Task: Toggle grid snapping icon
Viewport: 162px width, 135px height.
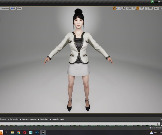Action: (x=130, y=8)
